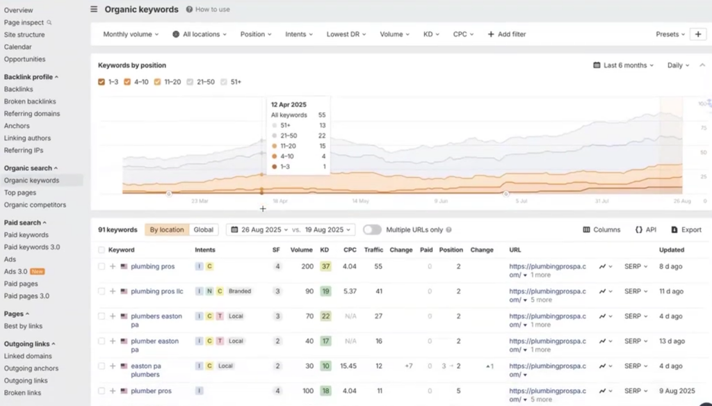Click the plus icon next to Presets
712x406 pixels.
[698, 33]
